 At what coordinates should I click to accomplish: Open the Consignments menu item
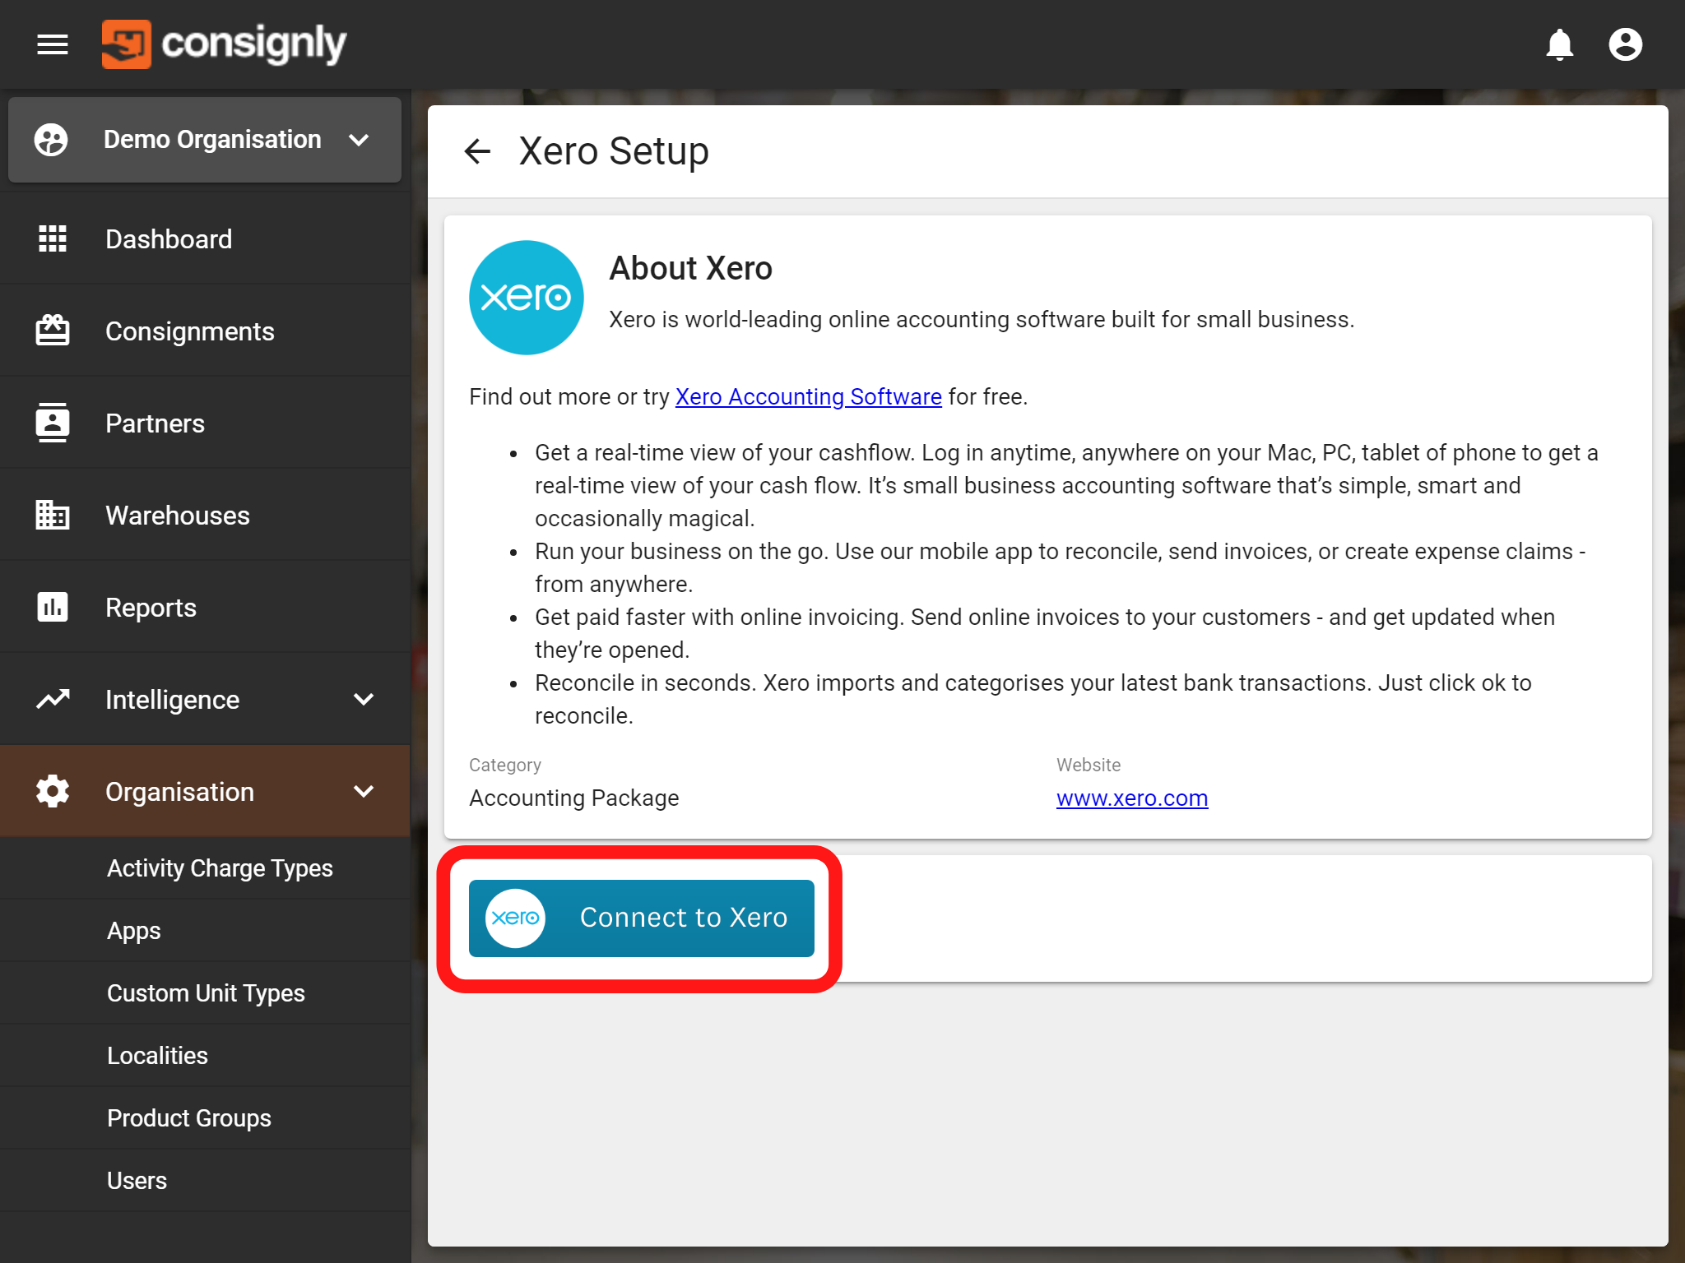(205, 331)
